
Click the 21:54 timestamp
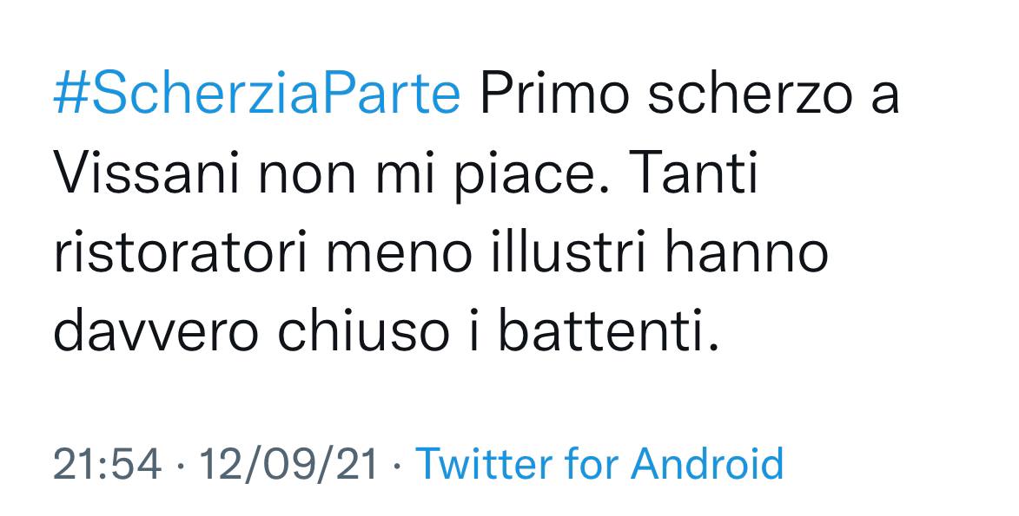click(x=107, y=464)
